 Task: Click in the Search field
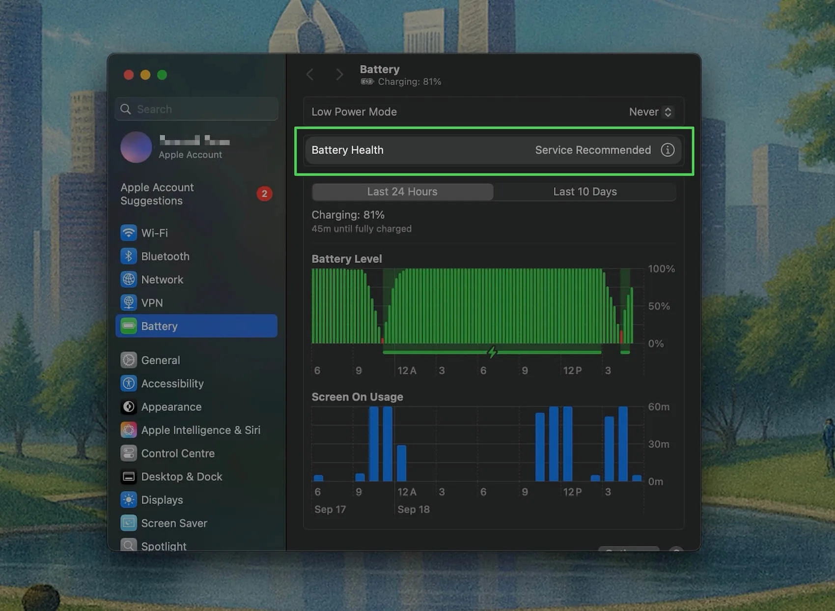[x=196, y=109]
